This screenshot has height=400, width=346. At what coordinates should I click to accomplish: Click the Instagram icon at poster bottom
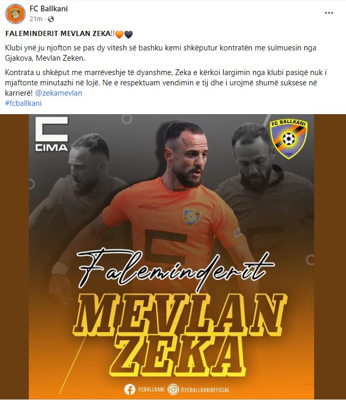pyautogui.click(x=173, y=390)
